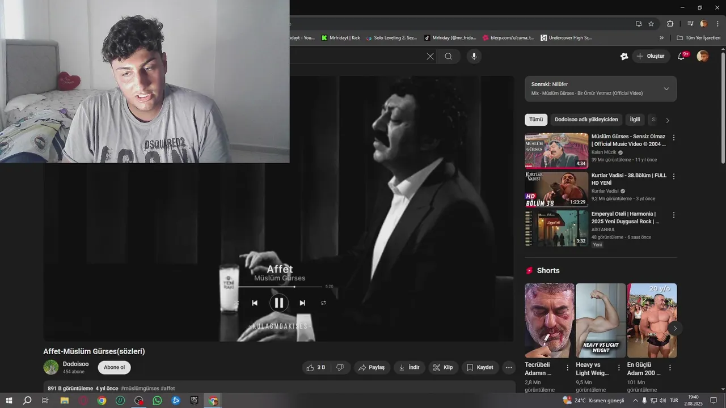Open options for Kurtlar Vadisi video
The height and width of the screenshot is (408, 726).
(x=674, y=176)
